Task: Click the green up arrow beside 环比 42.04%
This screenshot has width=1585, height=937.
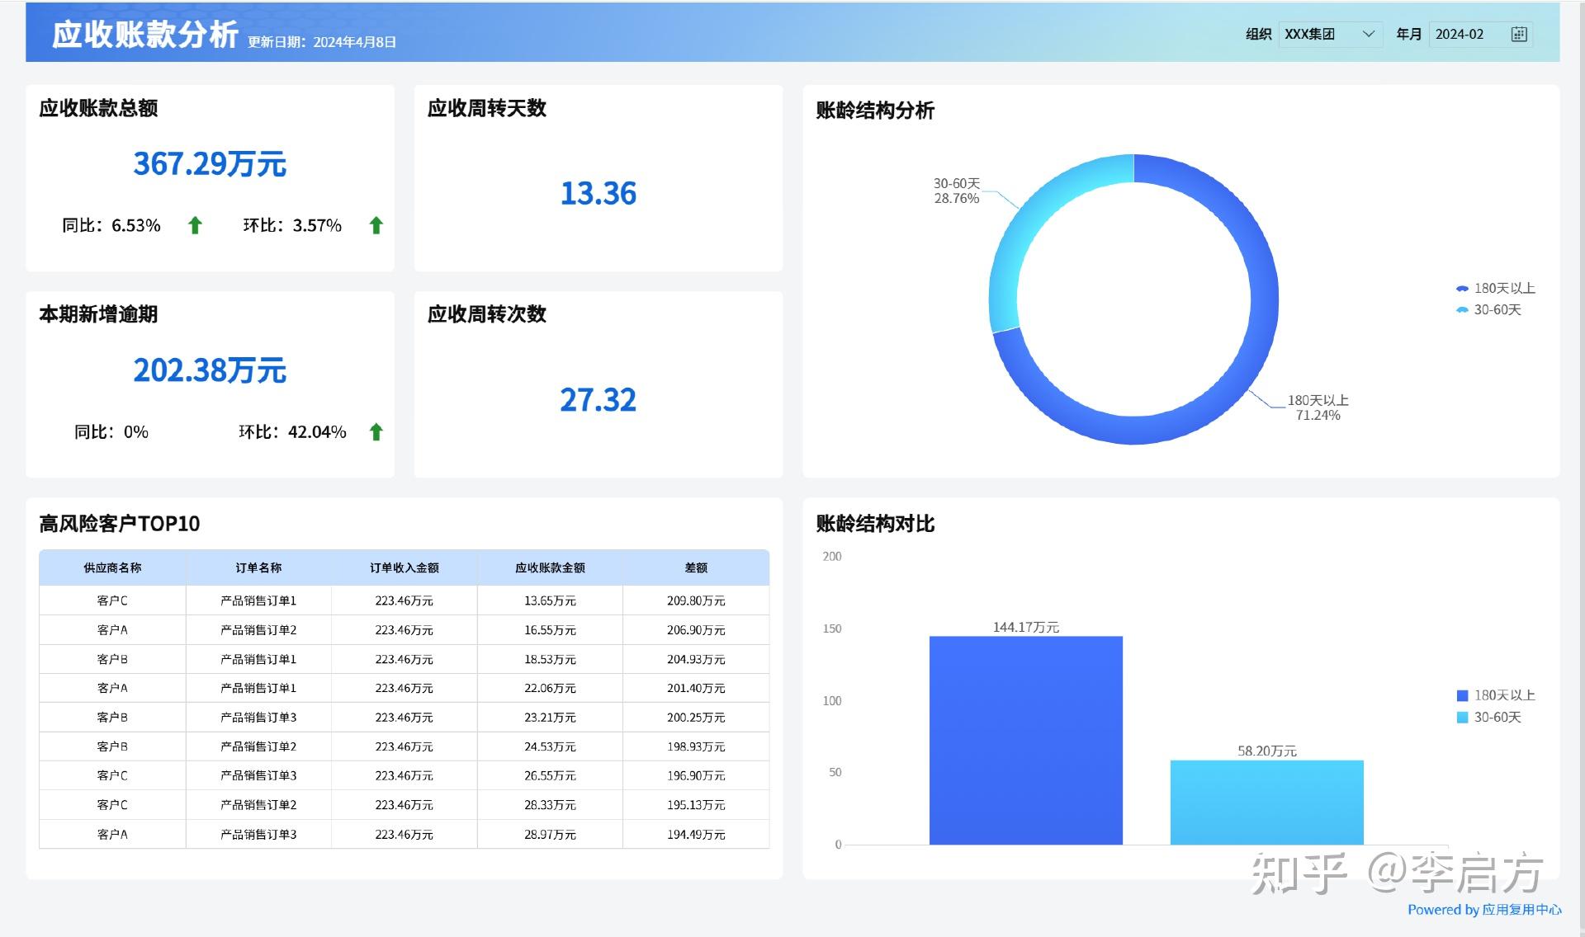Action: (x=376, y=431)
